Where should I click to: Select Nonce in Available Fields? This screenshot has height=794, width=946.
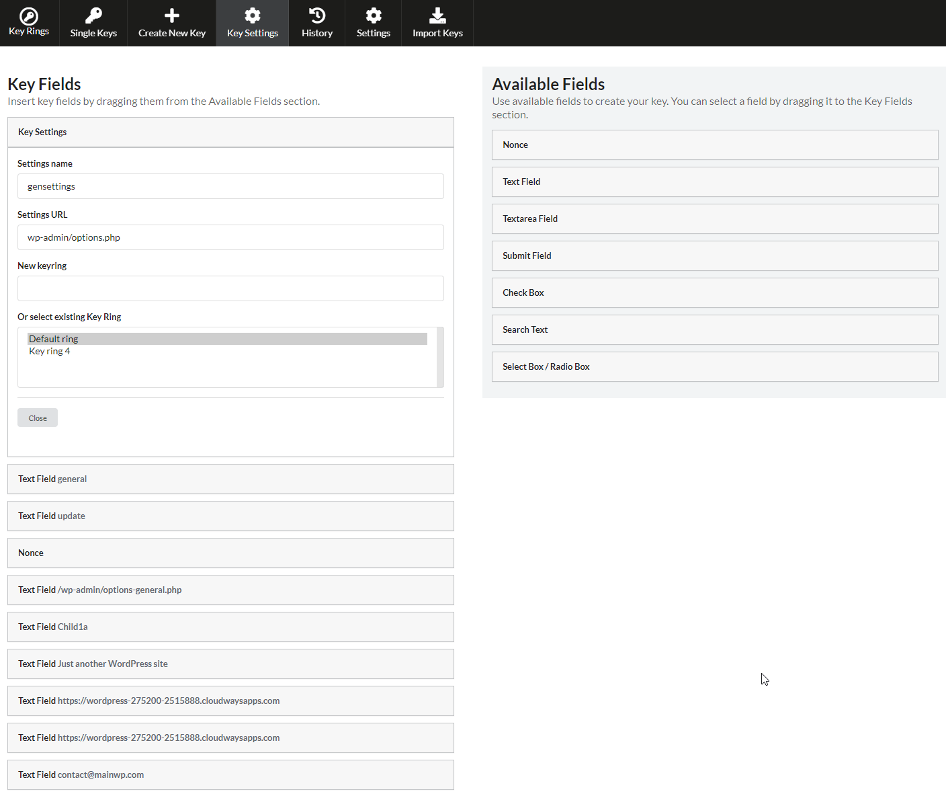point(715,145)
